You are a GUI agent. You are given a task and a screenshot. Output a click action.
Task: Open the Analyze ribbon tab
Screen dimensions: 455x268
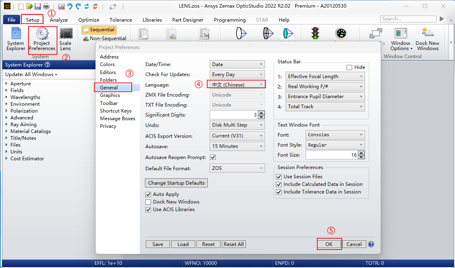(59, 20)
